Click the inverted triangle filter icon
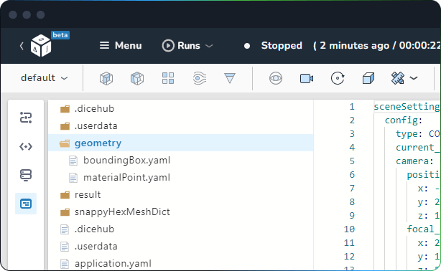441x271 pixels. click(x=230, y=78)
